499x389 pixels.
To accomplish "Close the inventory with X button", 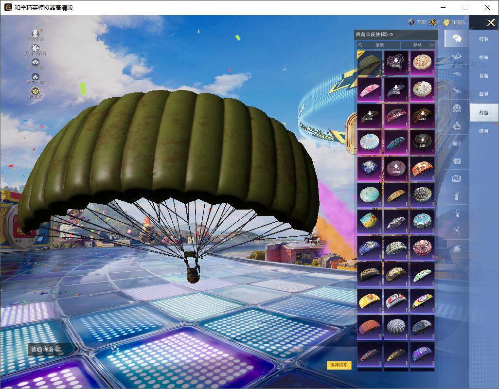I will point(490,23).
